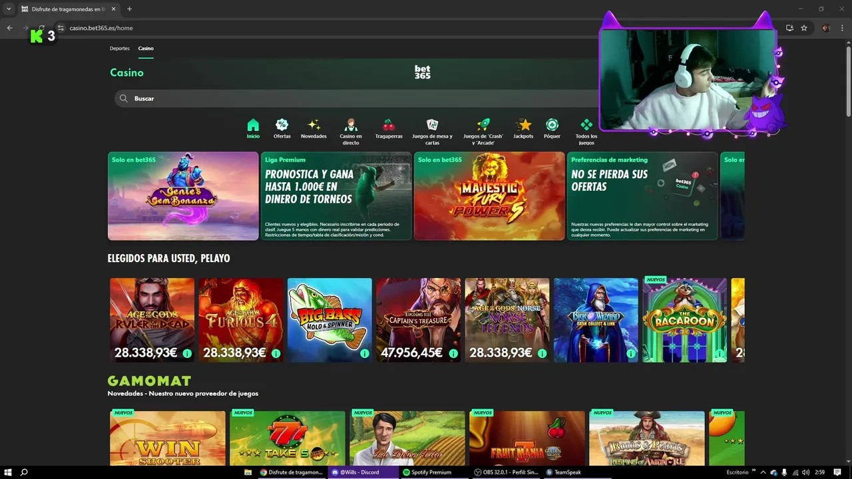The width and height of the screenshot is (852, 479).
Task: Open Age of the Gods Furious 4 game
Action: coord(241,320)
